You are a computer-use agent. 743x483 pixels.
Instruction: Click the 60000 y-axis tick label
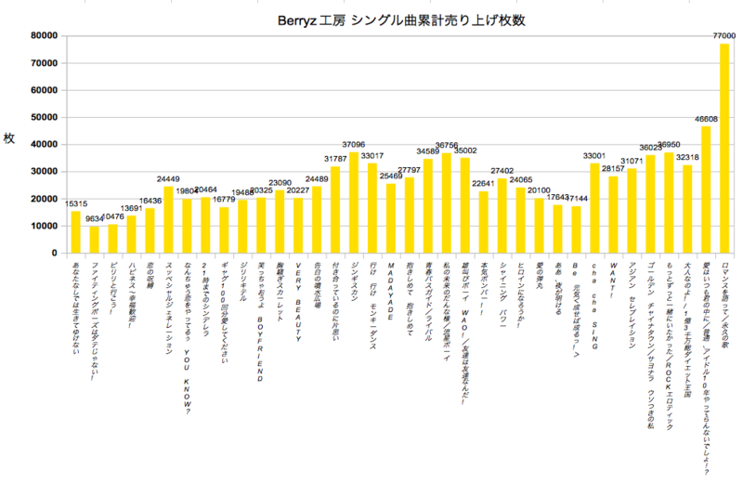[44, 90]
